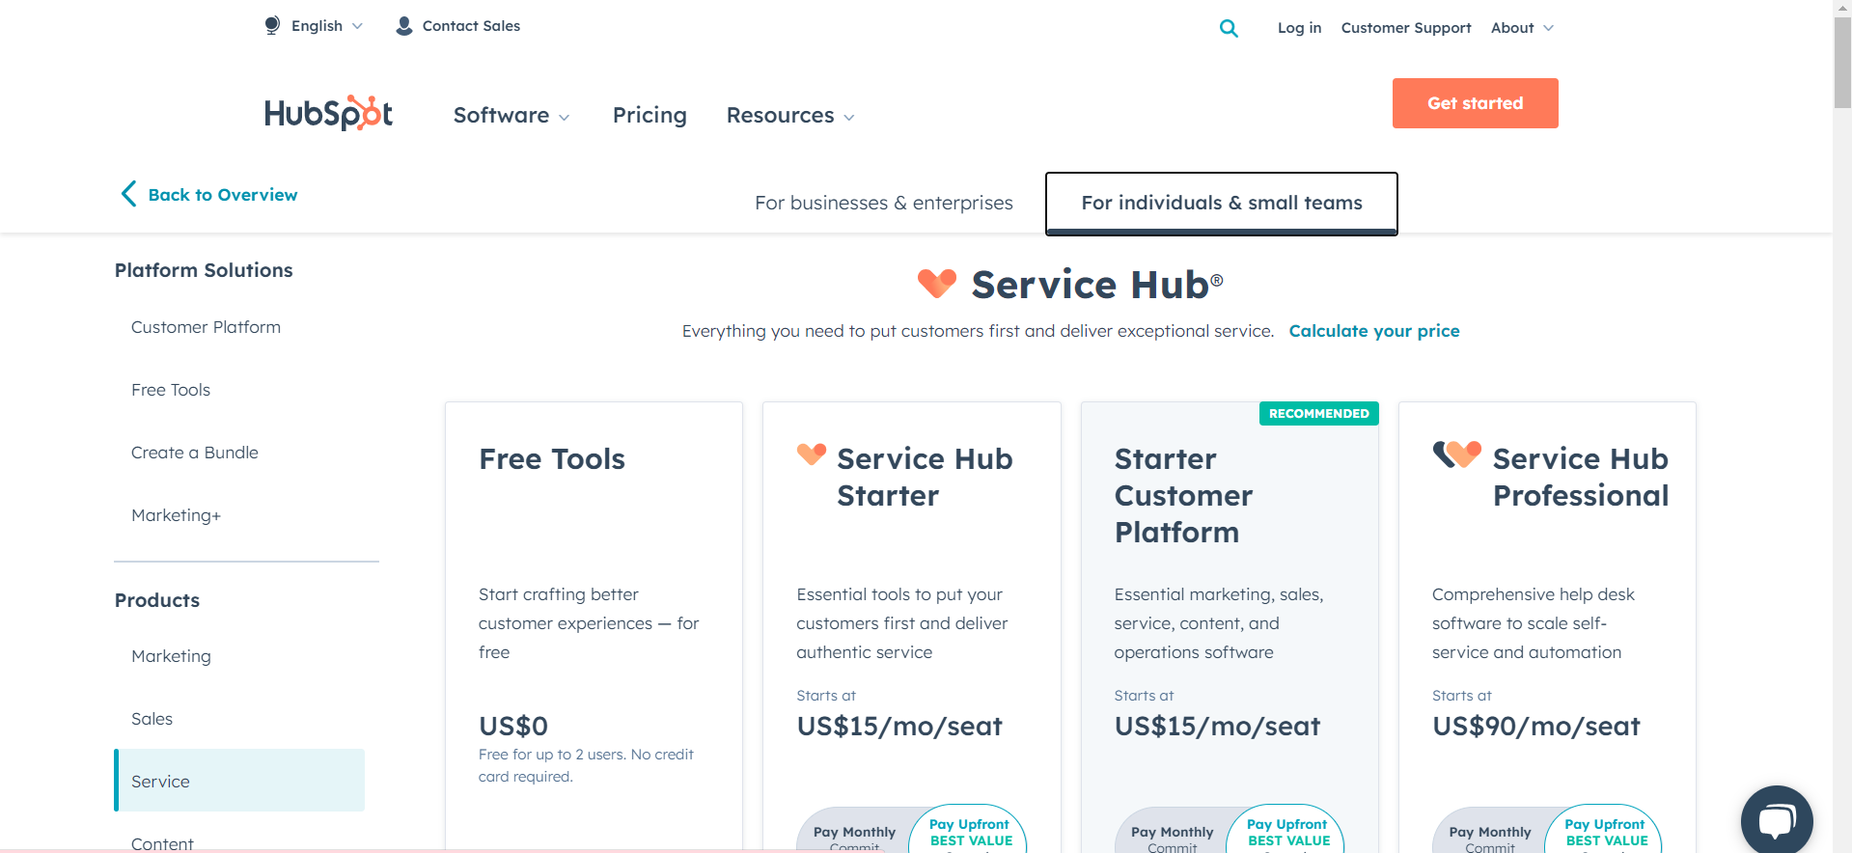Screen dimensions: 1852x853
Task: Click 'Free for up to 2 users' note
Action: click(x=586, y=765)
